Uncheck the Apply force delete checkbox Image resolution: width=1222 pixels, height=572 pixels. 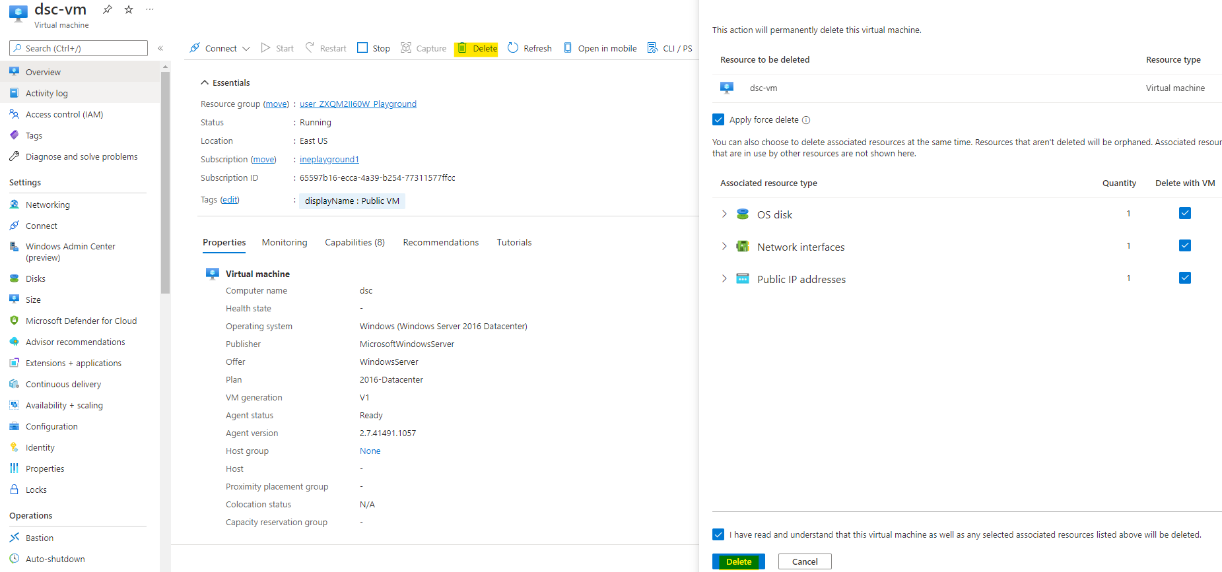pos(718,119)
